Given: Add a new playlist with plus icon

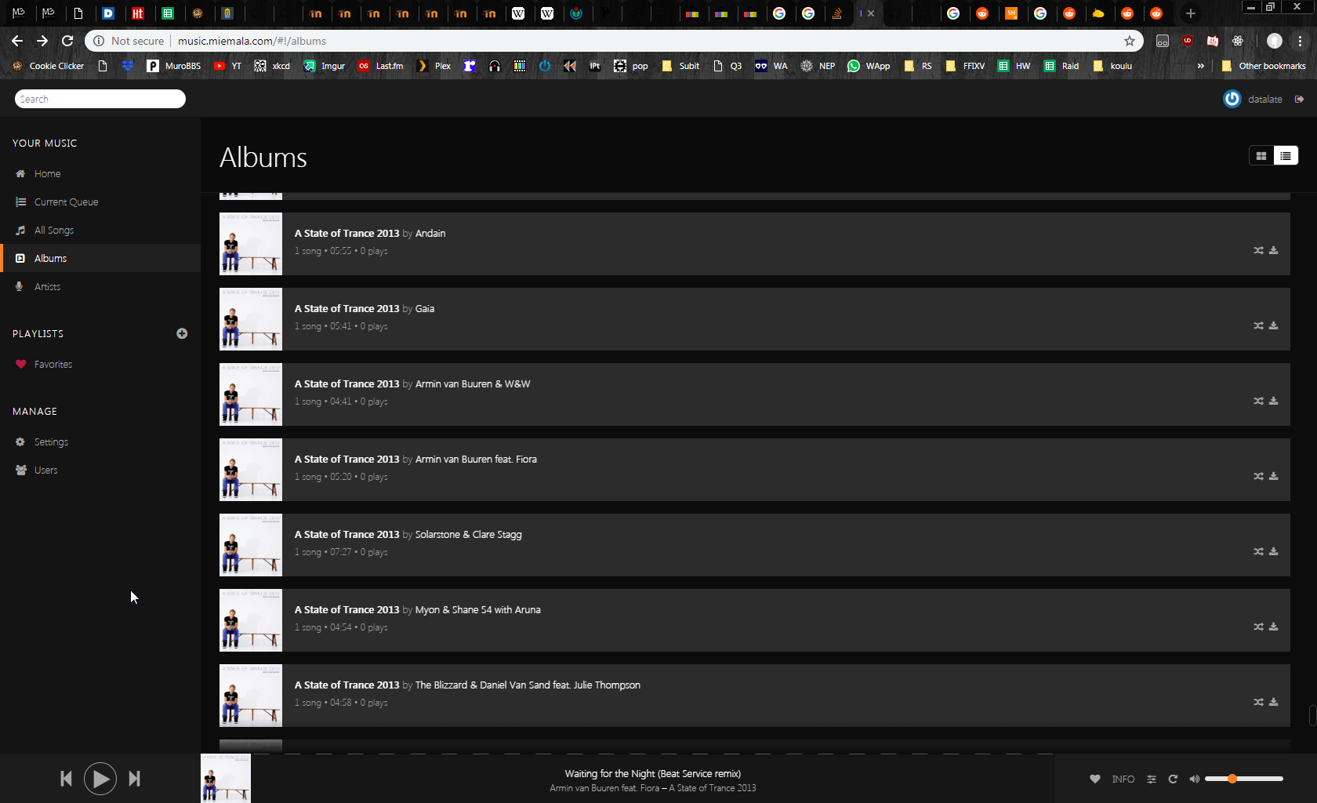Looking at the screenshot, I should pos(182,333).
